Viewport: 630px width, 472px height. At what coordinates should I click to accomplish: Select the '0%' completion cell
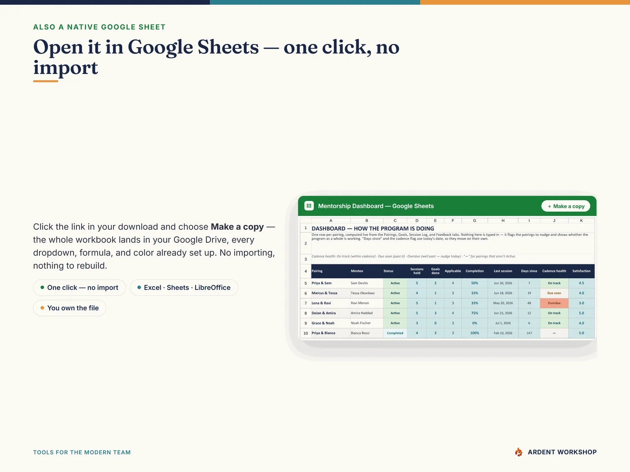[474, 323]
